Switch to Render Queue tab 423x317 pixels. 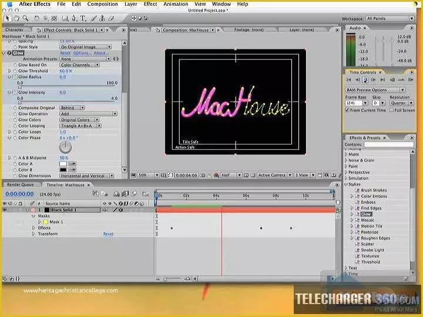click(20, 185)
